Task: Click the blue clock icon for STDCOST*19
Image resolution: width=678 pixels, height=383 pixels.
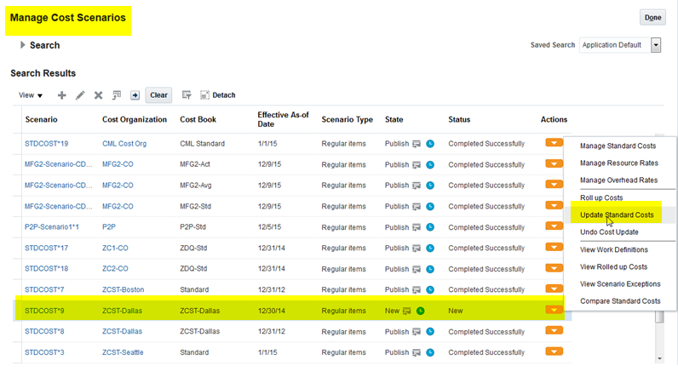Action: tap(430, 144)
